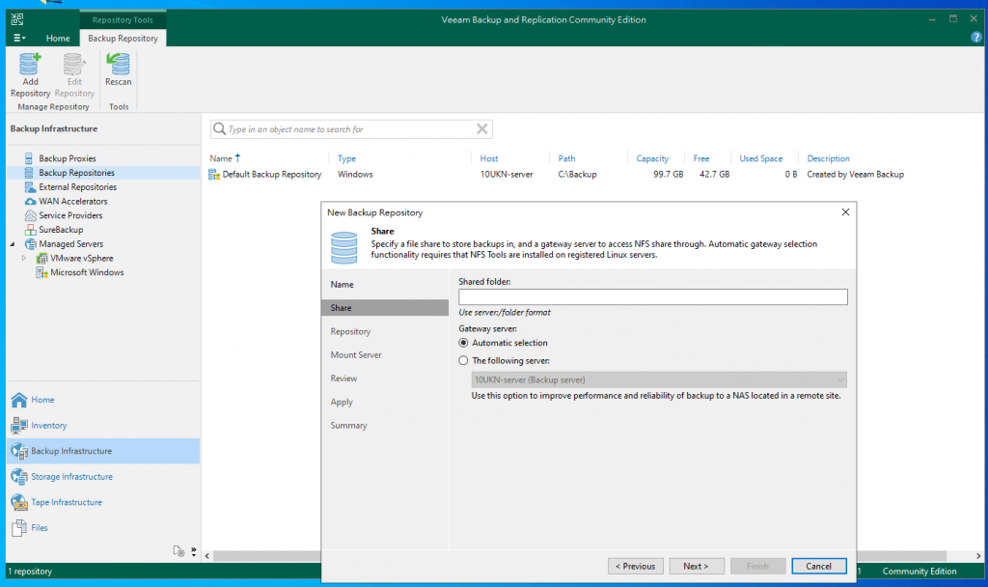This screenshot has width=988, height=587.
Task: Select Microsoft Windows tree item
Action: 87,272
